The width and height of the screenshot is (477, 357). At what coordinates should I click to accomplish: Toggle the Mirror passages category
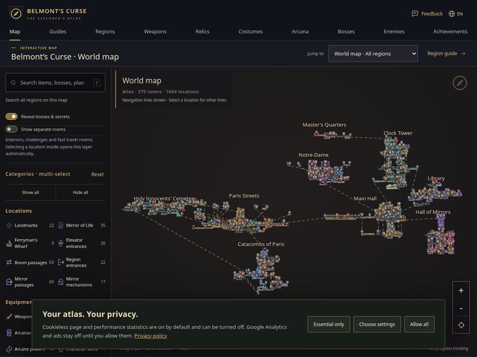(x=30, y=282)
